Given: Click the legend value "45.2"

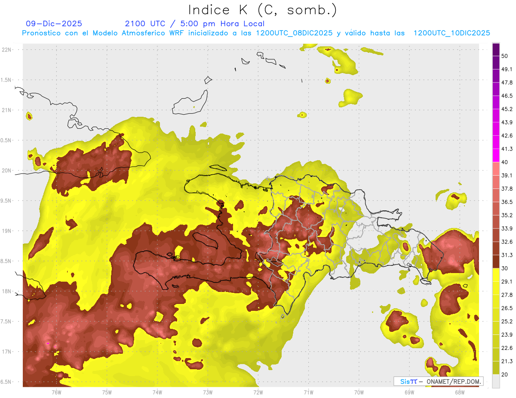Looking at the screenshot, I should pyautogui.click(x=507, y=109).
